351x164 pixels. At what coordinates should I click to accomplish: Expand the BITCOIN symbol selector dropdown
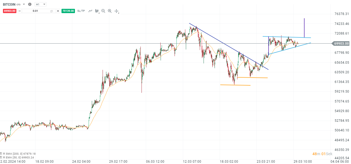(x=23, y=4)
